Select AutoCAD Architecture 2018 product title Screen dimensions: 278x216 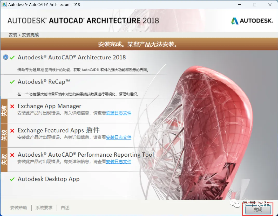(x=72, y=57)
